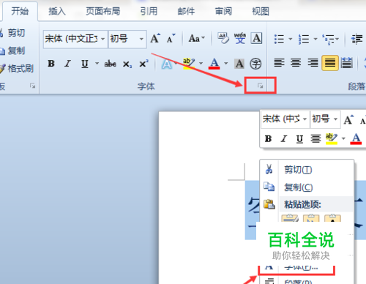
Task: Toggle strikethrough abc formatting
Action: pos(110,64)
